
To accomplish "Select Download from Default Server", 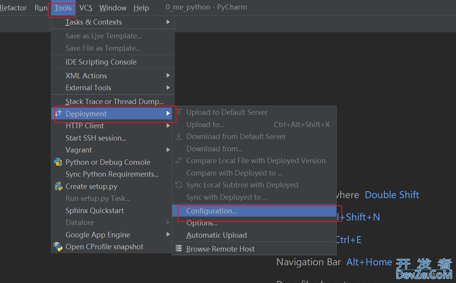I will click(x=254, y=136).
